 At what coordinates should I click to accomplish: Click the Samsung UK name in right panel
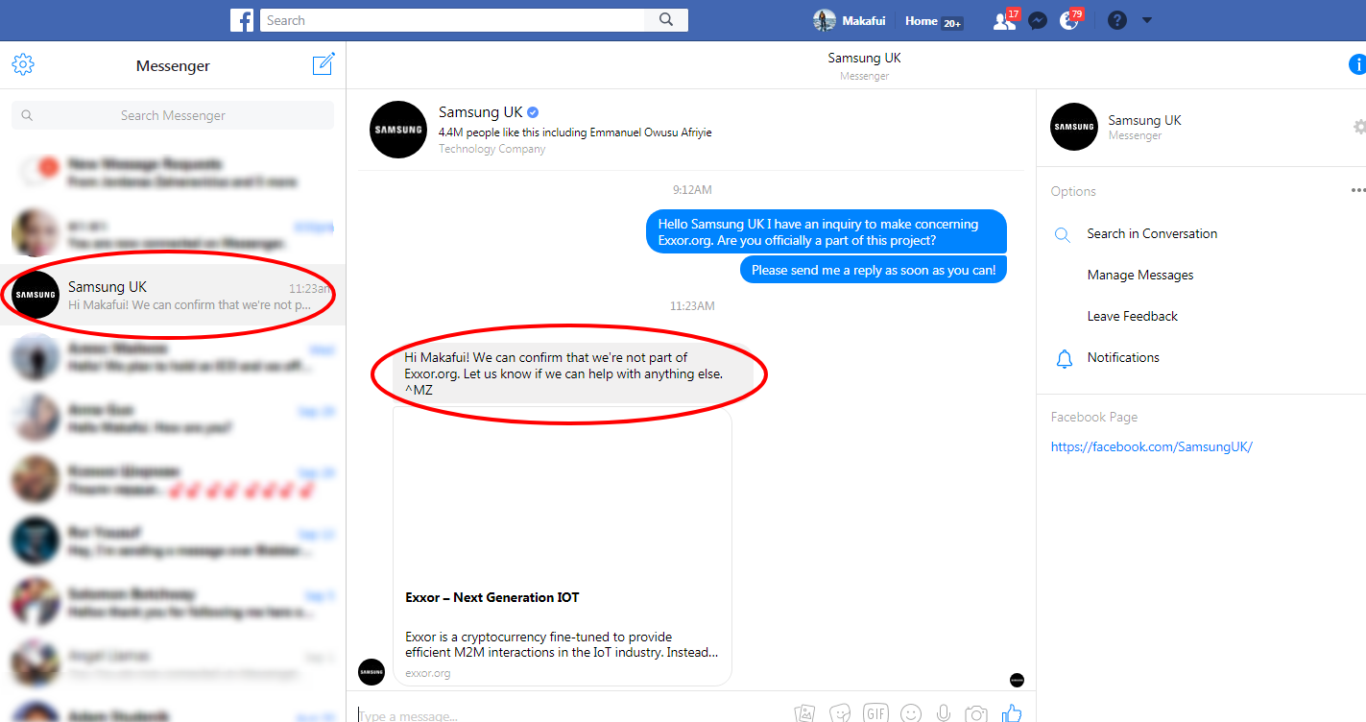coord(1144,120)
